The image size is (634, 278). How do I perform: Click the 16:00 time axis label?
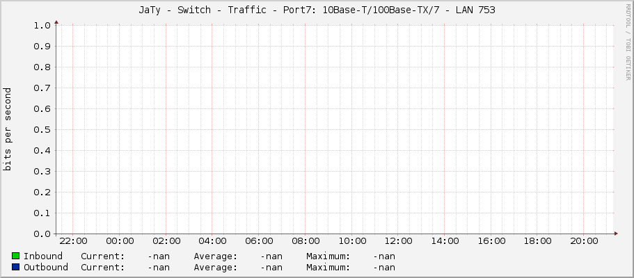(x=491, y=241)
